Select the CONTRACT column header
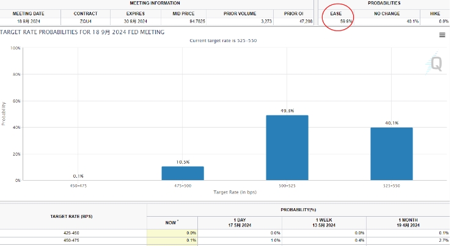The width and height of the screenshot is (454, 246). [86, 13]
